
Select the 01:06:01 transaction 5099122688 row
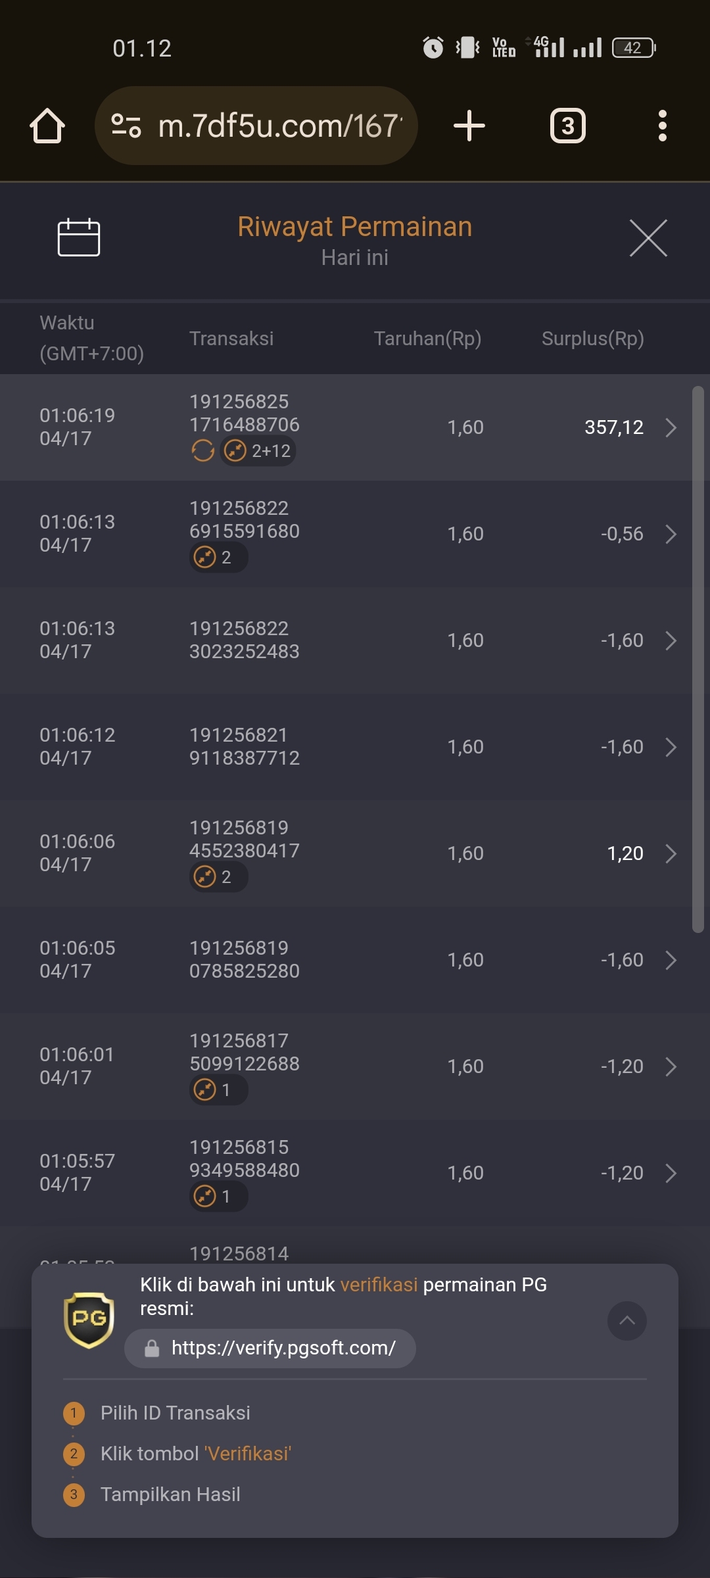tap(355, 1066)
